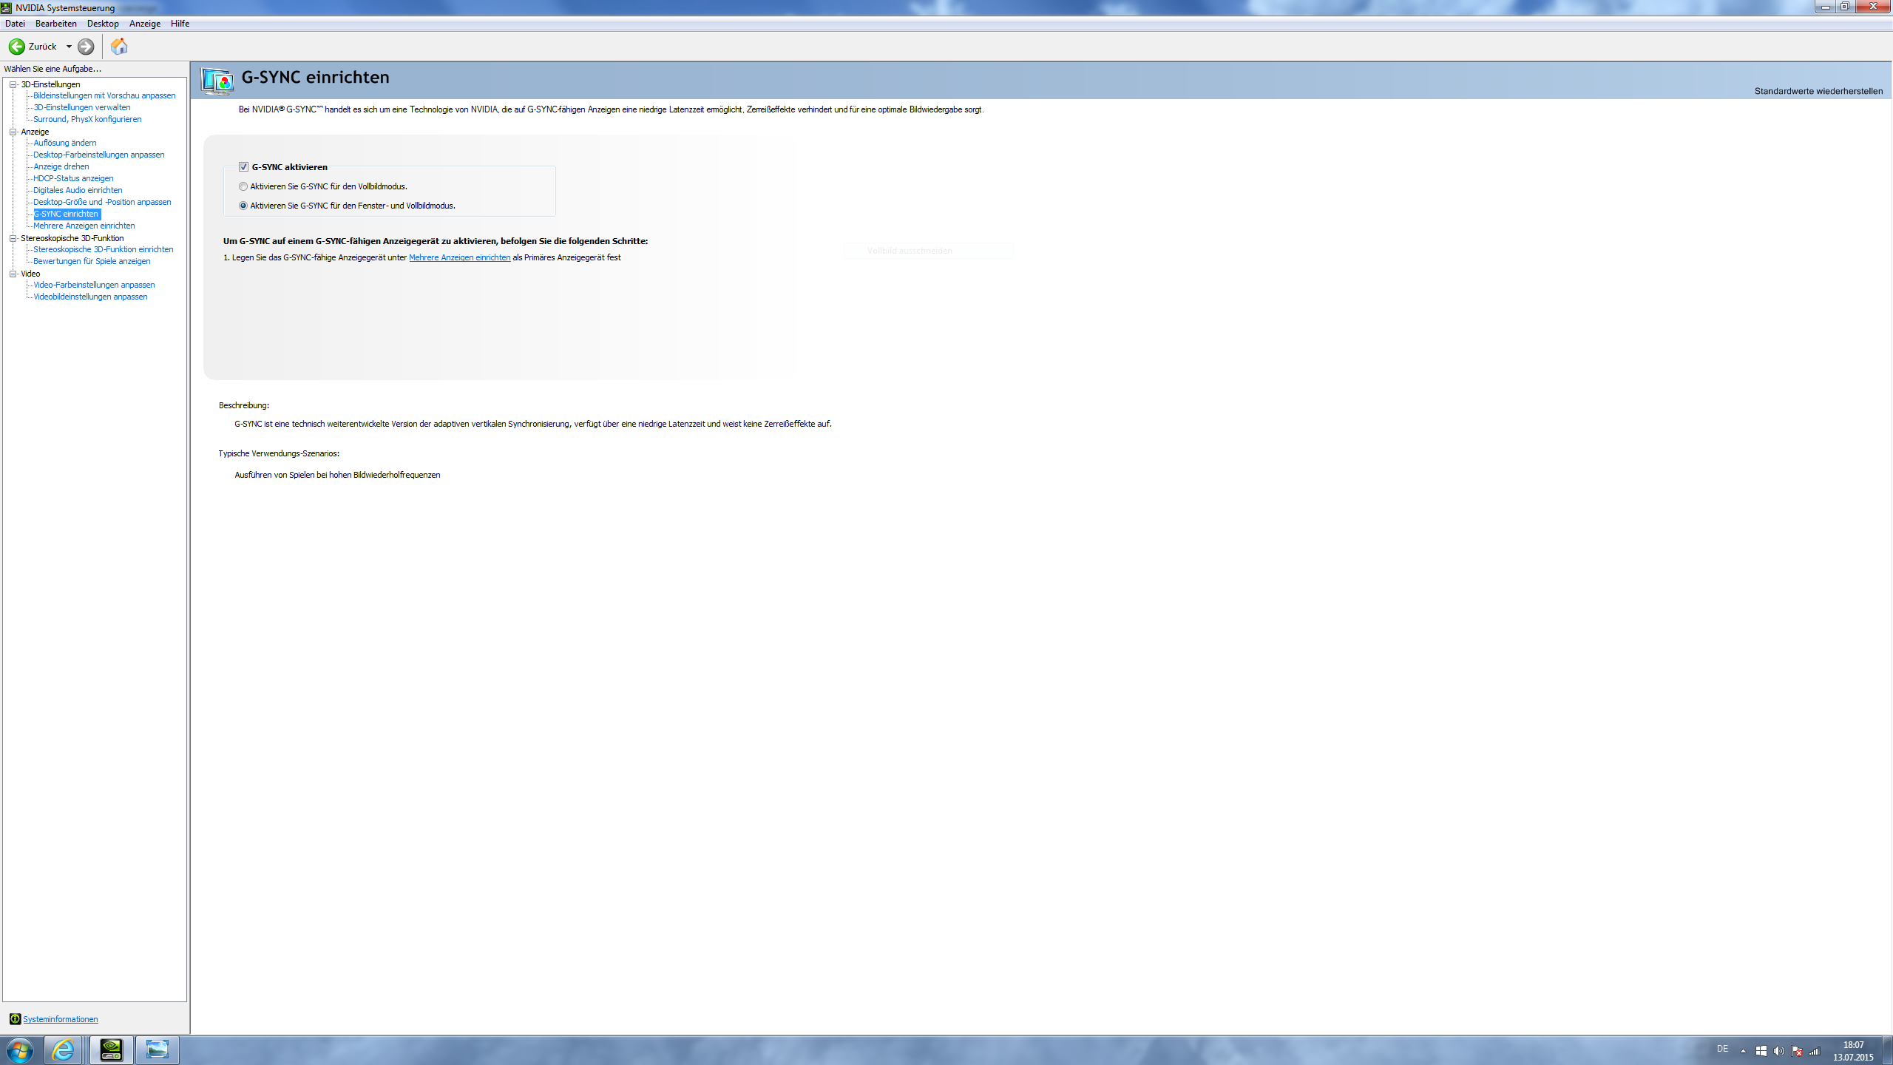The height and width of the screenshot is (1065, 1893).
Task: Click the DE language indicator in taskbar
Action: [x=1722, y=1049]
